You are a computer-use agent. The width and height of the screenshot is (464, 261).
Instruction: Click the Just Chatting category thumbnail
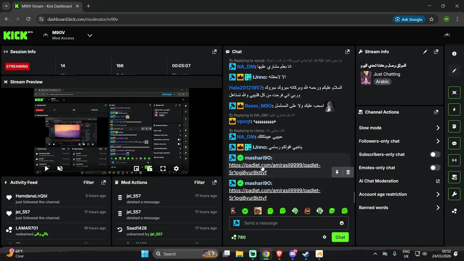tap(366, 78)
